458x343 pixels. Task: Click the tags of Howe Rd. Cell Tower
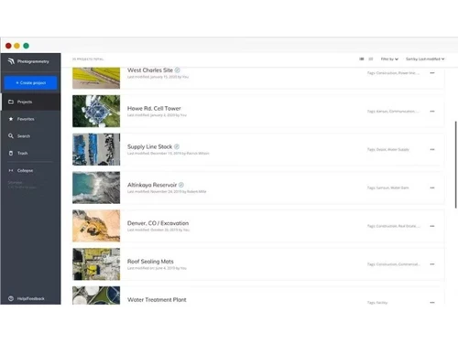coord(393,112)
